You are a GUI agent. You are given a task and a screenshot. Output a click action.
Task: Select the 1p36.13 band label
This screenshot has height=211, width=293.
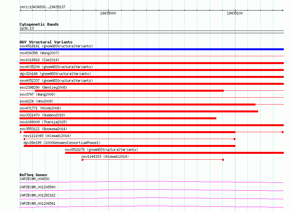click(27, 28)
